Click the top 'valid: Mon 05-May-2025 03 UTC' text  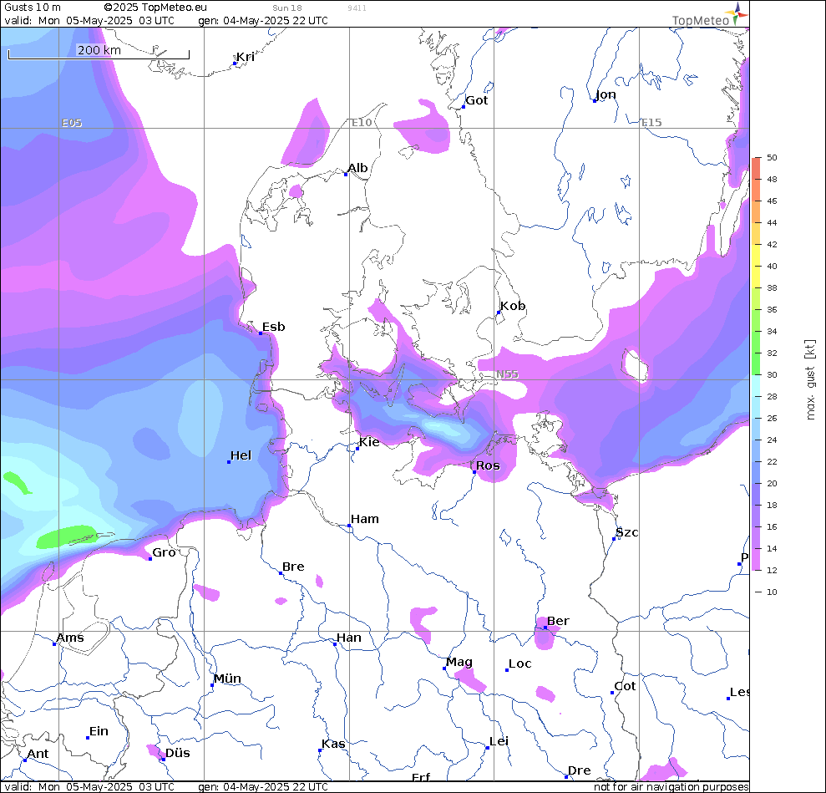tap(89, 21)
